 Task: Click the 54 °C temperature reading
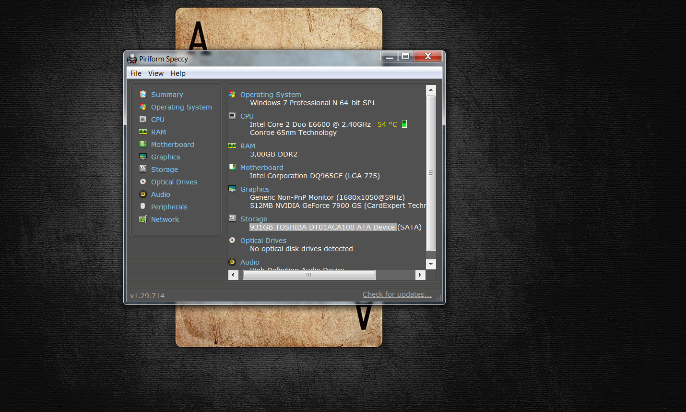[388, 124]
